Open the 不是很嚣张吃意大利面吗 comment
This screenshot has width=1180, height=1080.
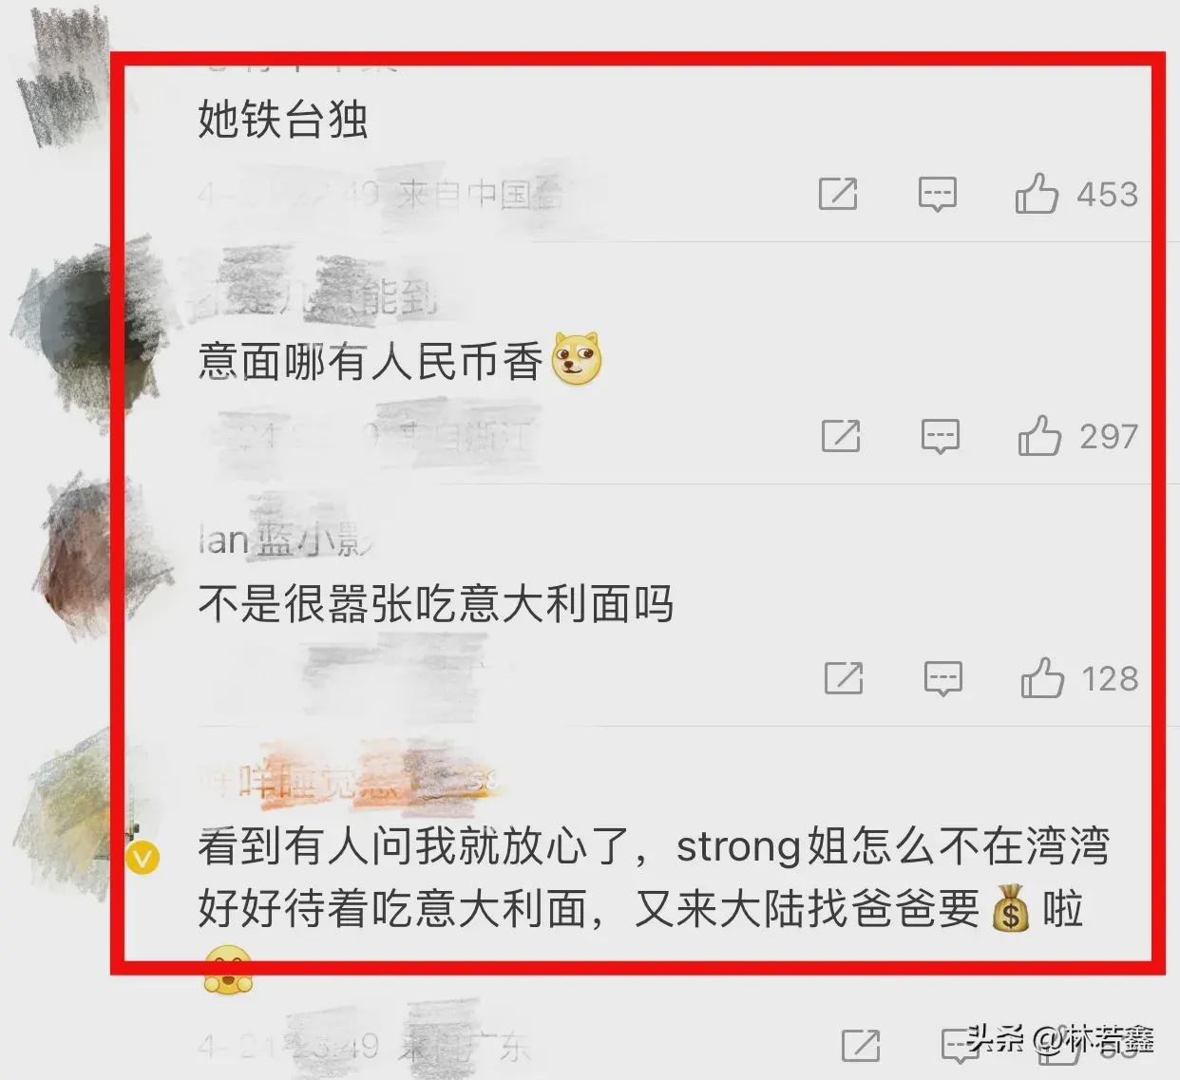tap(436, 604)
